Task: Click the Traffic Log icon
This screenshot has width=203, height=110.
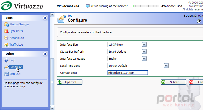Action: 6,45
